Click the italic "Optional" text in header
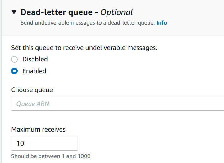Image resolution: width=224 pixels, height=163 pixels. coord(117,12)
